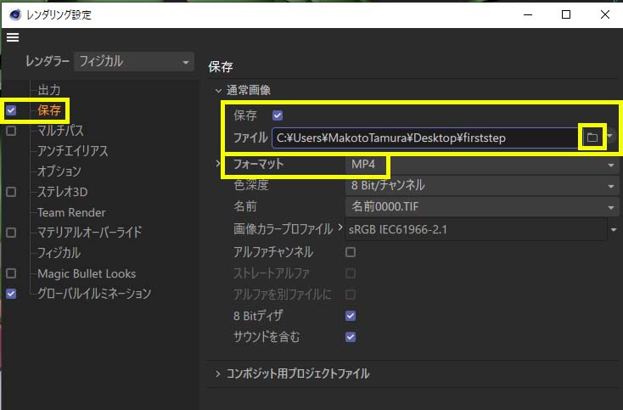The height and width of the screenshot is (410, 623).
Task: Enable アルファチャンネル checkbox
Action: [x=351, y=252]
